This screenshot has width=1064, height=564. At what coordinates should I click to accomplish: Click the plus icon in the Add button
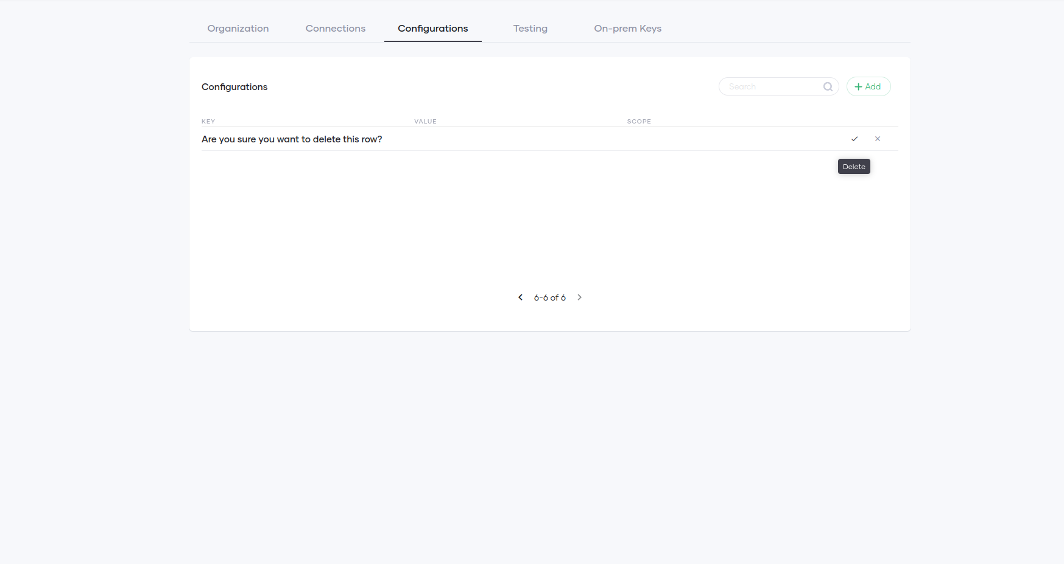tap(858, 86)
